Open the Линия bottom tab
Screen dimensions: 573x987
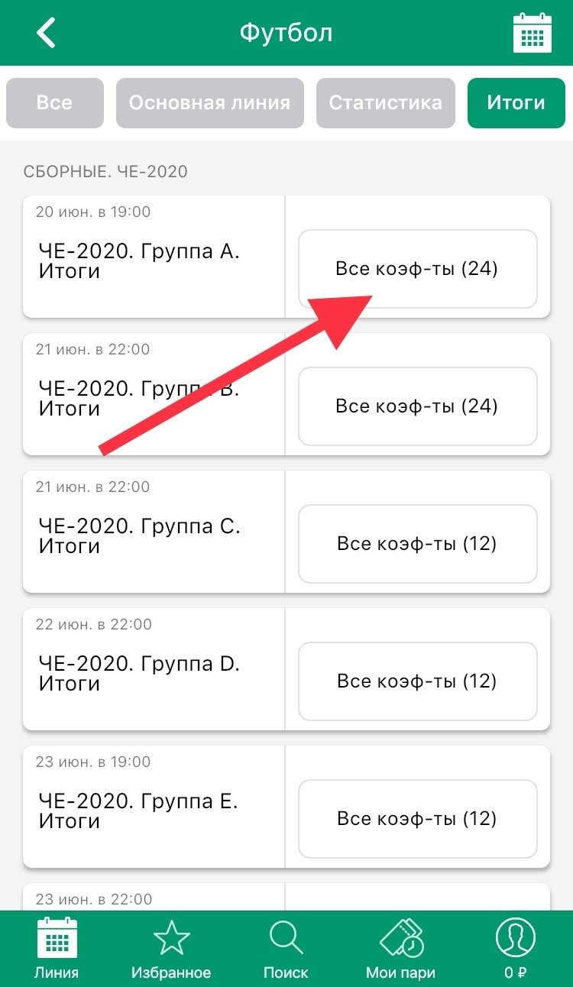[57, 947]
